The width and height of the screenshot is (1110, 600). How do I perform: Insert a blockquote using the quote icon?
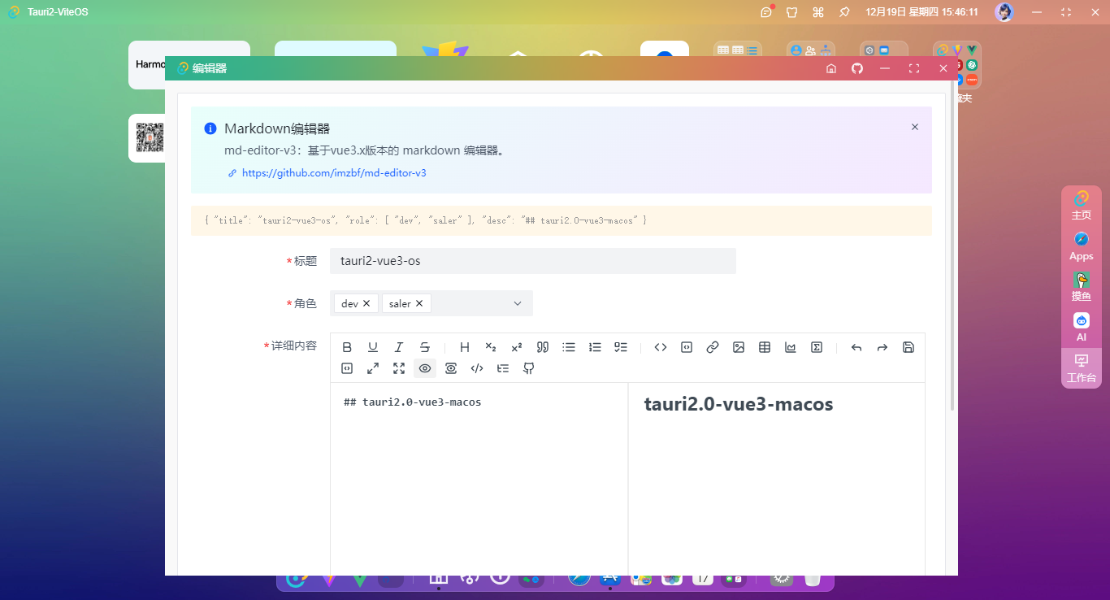pyautogui.click(x=543, y=347)
